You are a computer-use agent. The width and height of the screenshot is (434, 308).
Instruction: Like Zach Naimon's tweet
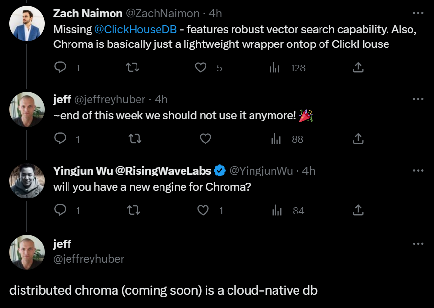click(x=201, y=67)
